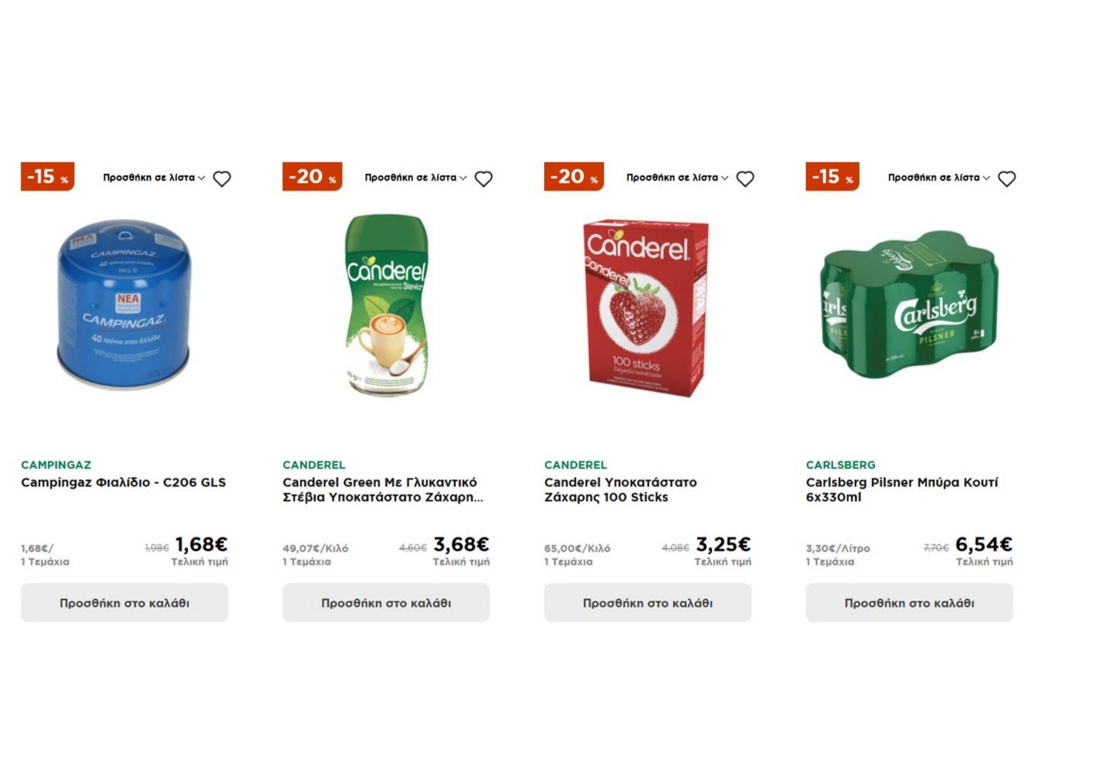This screenshot has height=778, width=1101.
Task: Click the CARLSBERG brand link
Action: 841,465
